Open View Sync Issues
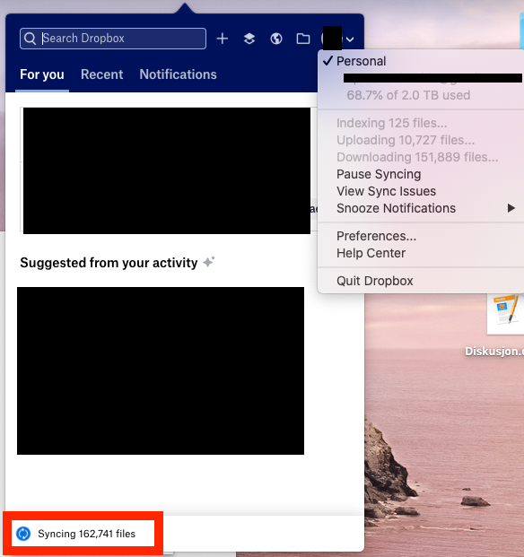Image resolution: width=524 pixels, height=557 pixels. (x=386, y=191)
